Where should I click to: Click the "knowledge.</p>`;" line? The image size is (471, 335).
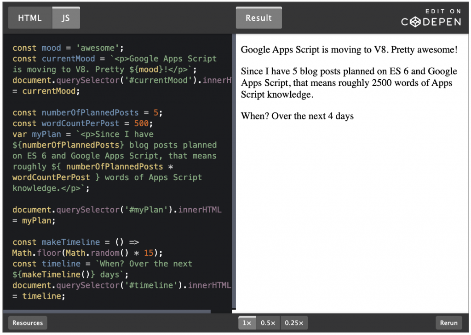(51, 188)
